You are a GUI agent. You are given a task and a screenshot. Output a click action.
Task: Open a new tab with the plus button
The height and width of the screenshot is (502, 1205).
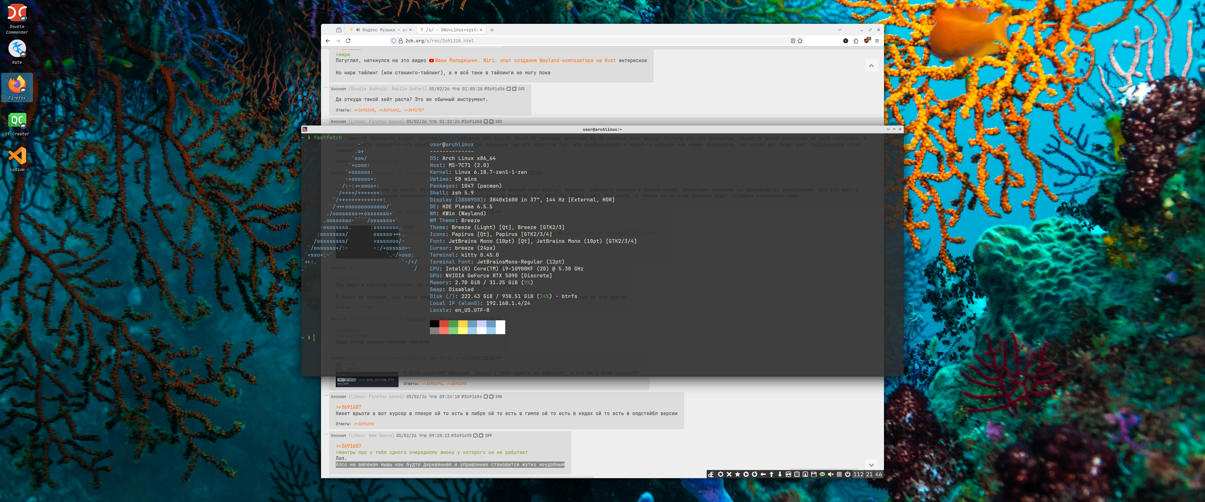[x=492, y=30]
